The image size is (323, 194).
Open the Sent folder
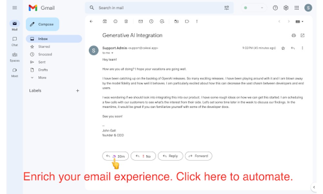click(42, 62)
